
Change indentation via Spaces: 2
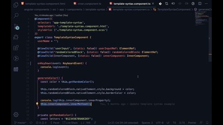147,123
